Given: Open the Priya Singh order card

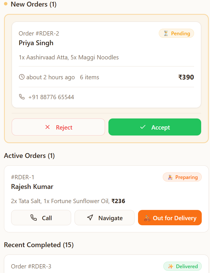Looking at the screenshot, I should point(106,65).
